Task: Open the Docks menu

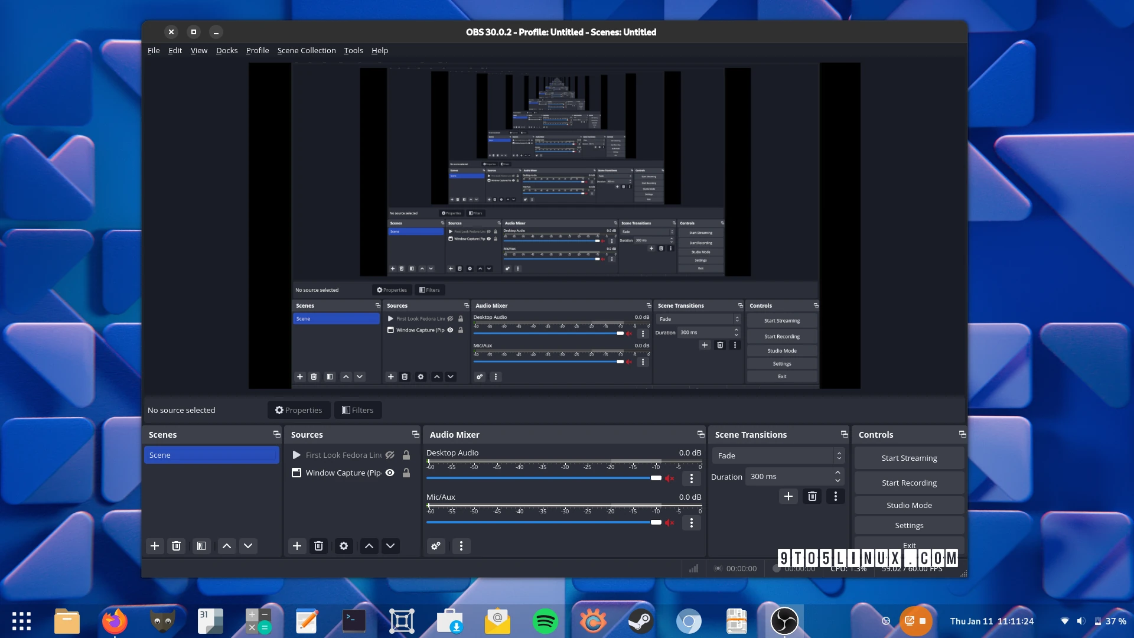Action: click(x=227, y=50)
